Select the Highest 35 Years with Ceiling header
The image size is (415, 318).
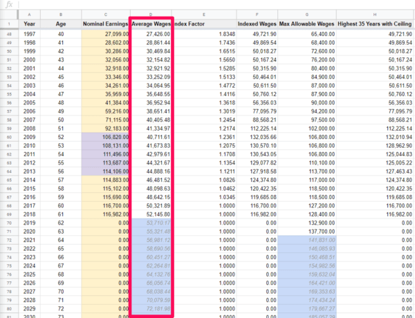374,23
